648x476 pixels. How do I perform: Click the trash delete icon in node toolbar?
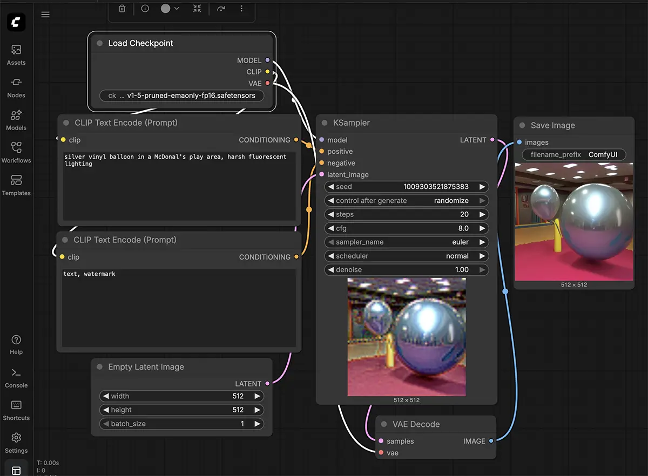[123, 9]
